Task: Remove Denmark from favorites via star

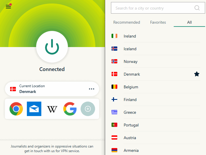Action: point(197,74)
